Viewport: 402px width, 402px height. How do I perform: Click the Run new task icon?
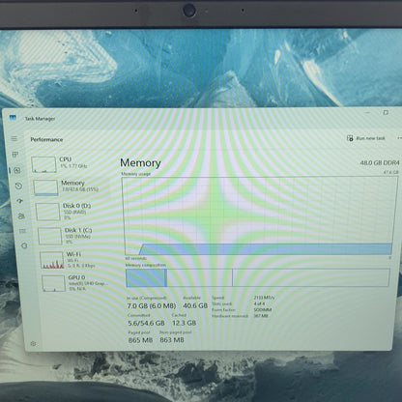coord(350,138)
